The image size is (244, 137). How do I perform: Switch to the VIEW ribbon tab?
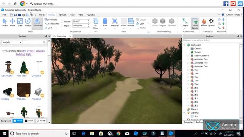coord(80,15)
